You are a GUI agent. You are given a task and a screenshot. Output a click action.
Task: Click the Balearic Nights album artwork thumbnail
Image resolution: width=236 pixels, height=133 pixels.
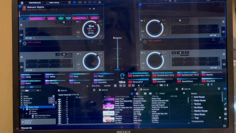coord(24,8)
